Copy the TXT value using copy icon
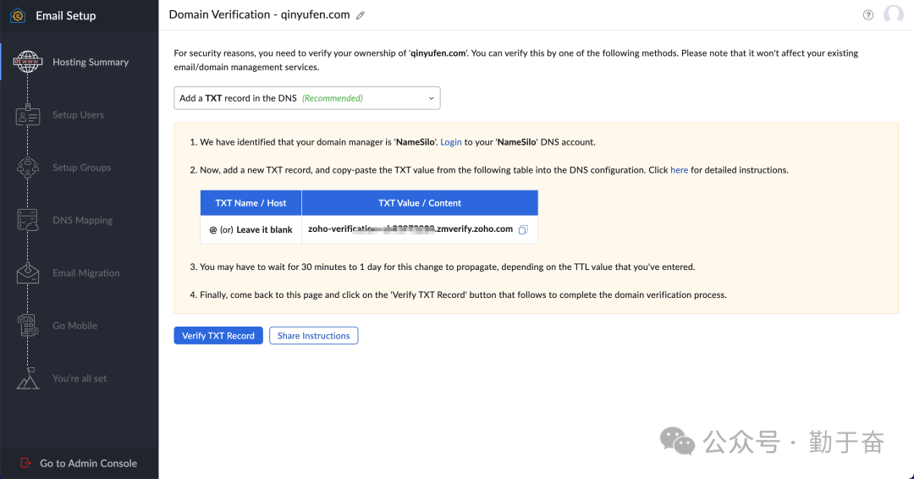 (523, 229)
